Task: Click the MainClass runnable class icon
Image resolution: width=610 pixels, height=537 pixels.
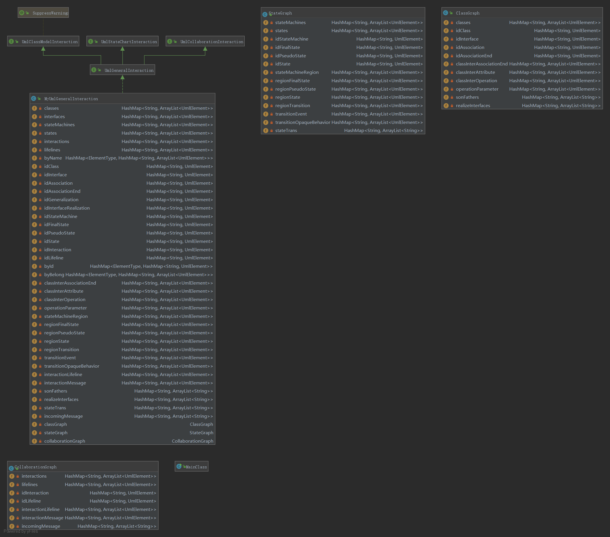Action: (179, 466)
